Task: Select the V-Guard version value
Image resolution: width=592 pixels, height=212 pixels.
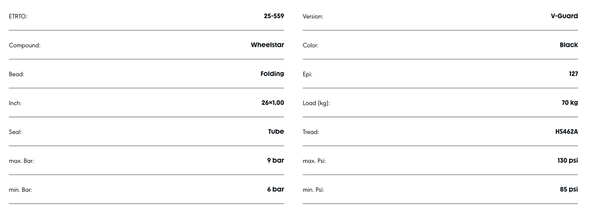Action: [x=564, y=16]
